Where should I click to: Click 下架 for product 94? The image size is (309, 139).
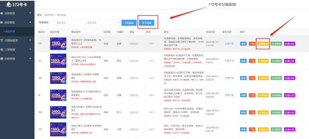coord(252,95)
